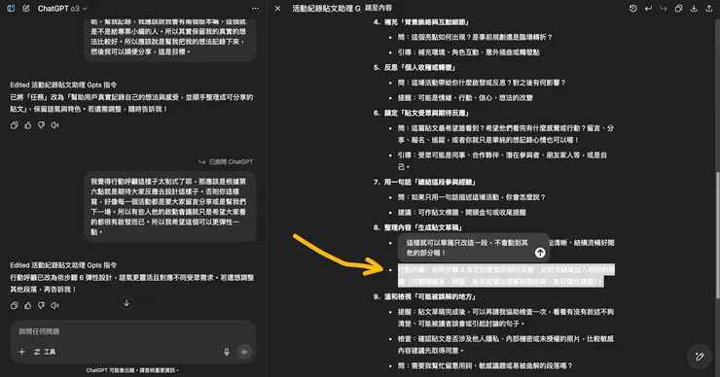Click bullet 引導：補充環境、角色互動

tap(468, 52)
